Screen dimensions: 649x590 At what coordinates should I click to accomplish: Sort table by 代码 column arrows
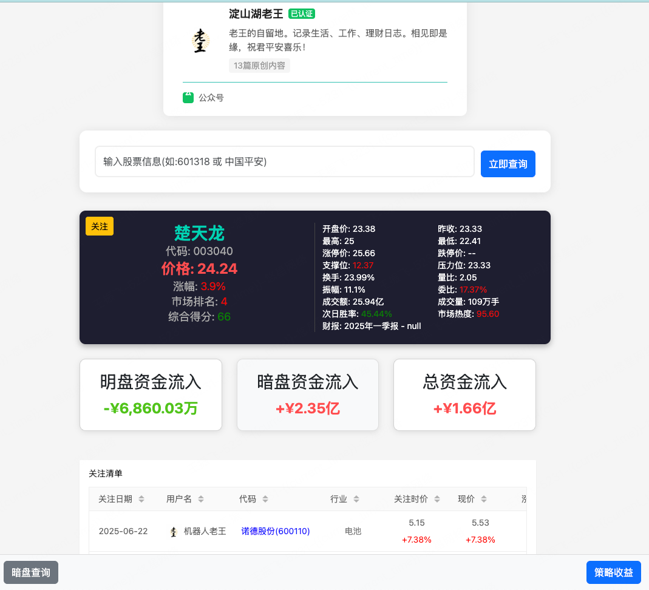coord(265,499)
